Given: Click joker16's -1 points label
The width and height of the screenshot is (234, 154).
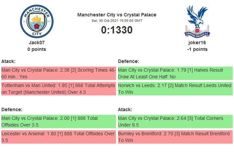Looking at the screenshot, I should 197,49.
